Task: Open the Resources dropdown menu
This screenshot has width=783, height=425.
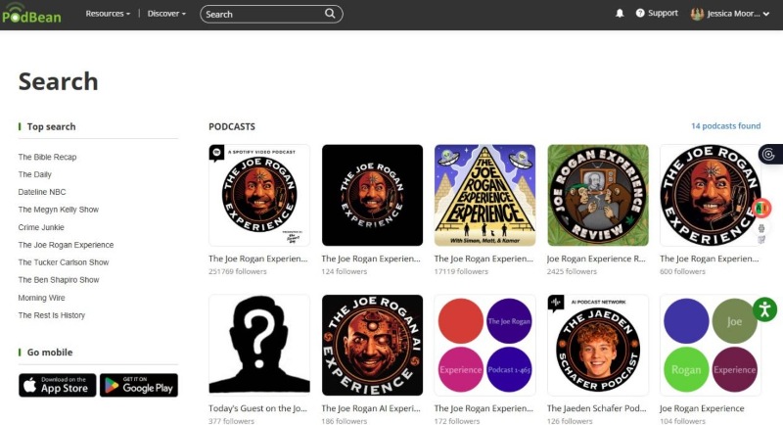Action: pos(108,14)
